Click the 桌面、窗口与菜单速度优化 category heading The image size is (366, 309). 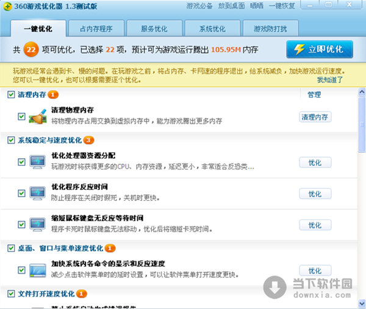(60, 248)
